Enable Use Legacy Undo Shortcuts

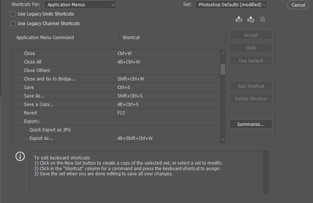[13, 14]
